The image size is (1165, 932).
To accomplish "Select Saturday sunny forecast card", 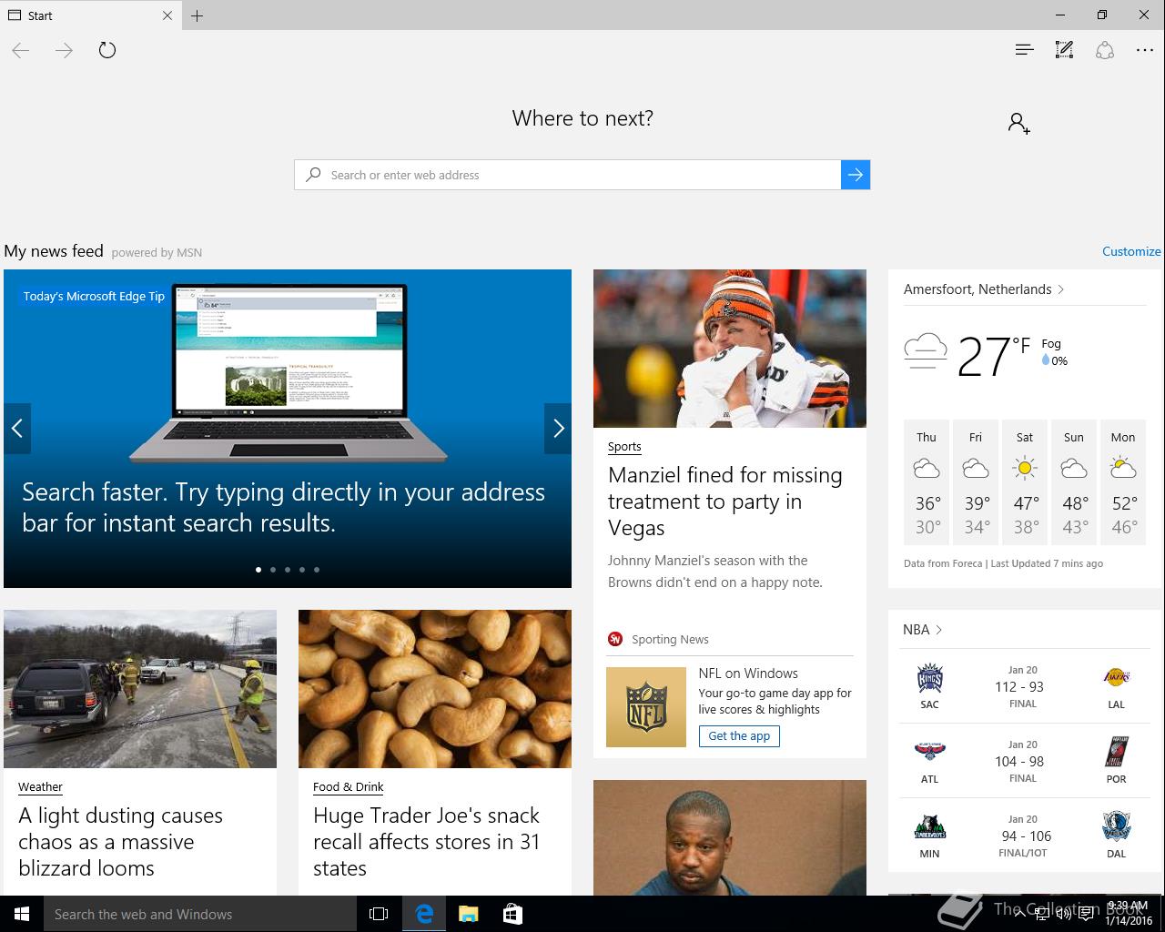I will (1025, 482).
